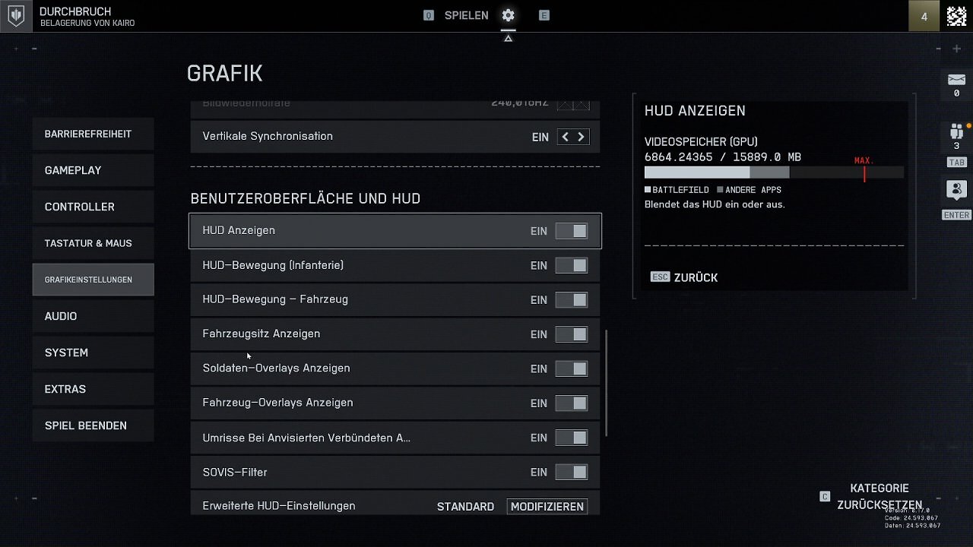The height and width of the screenshot is (547, 973).
Task: Open System settings category
Action: click(x=93, y=353)
